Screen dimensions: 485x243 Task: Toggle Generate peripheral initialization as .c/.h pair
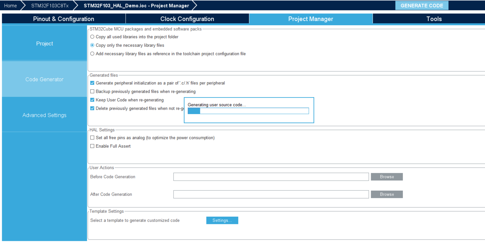pos(92,83)
